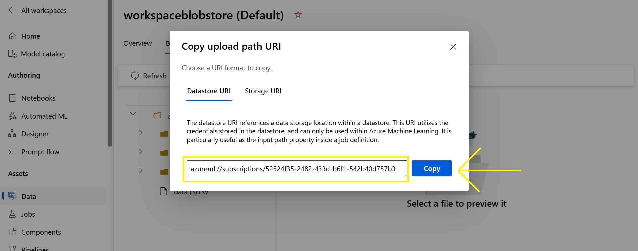
Task: Open Designer in the sidebar
Action: (35, 134)
